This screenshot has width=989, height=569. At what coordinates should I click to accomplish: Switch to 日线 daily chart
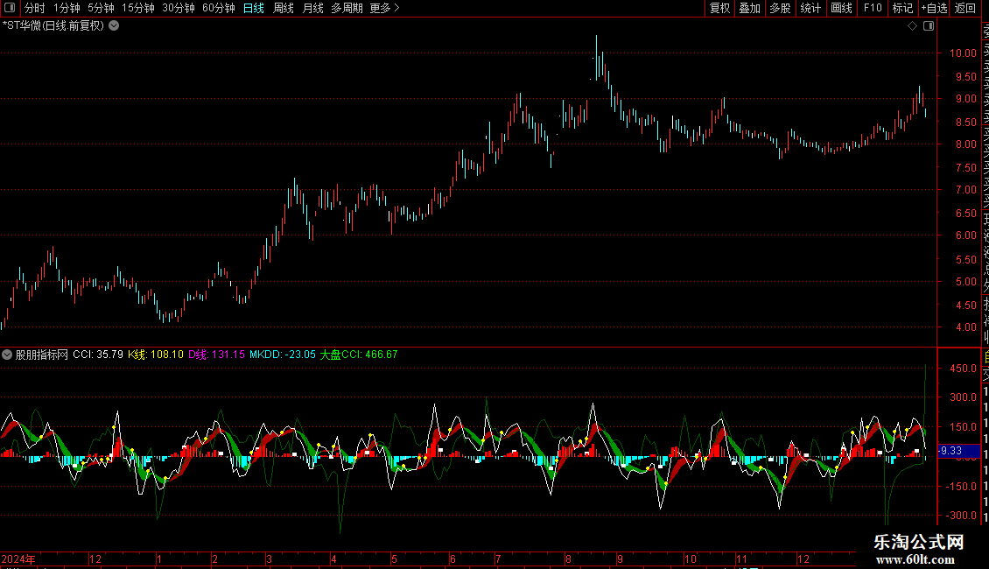[x=254, y=8]
